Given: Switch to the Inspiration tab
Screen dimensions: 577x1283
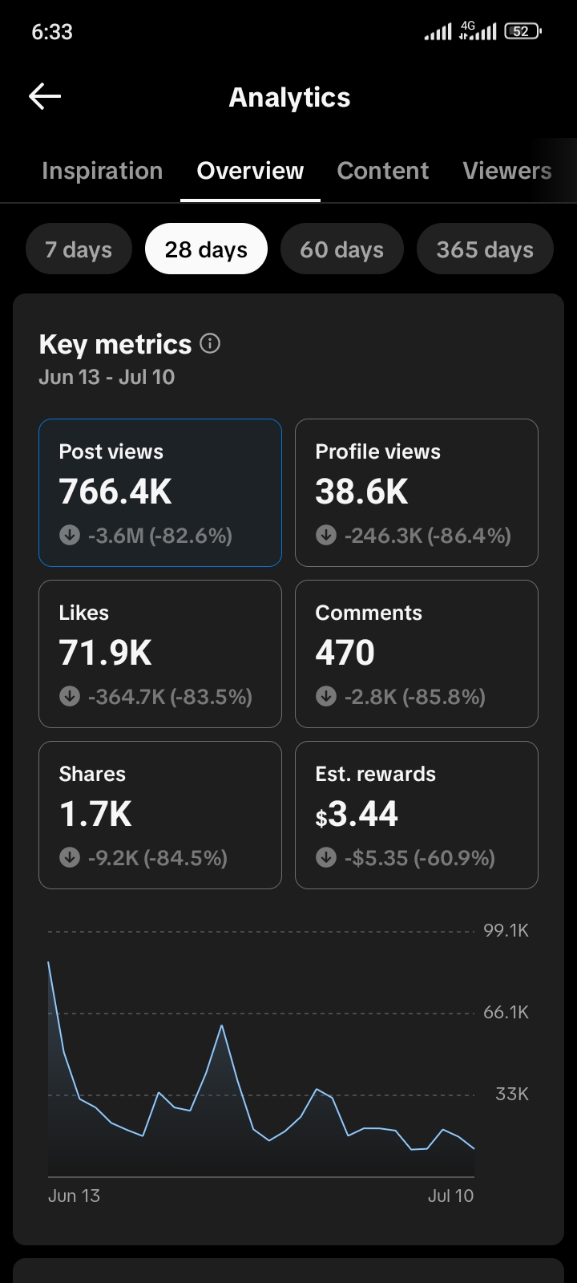Looking at the screenshot, I should pos(103,171).
